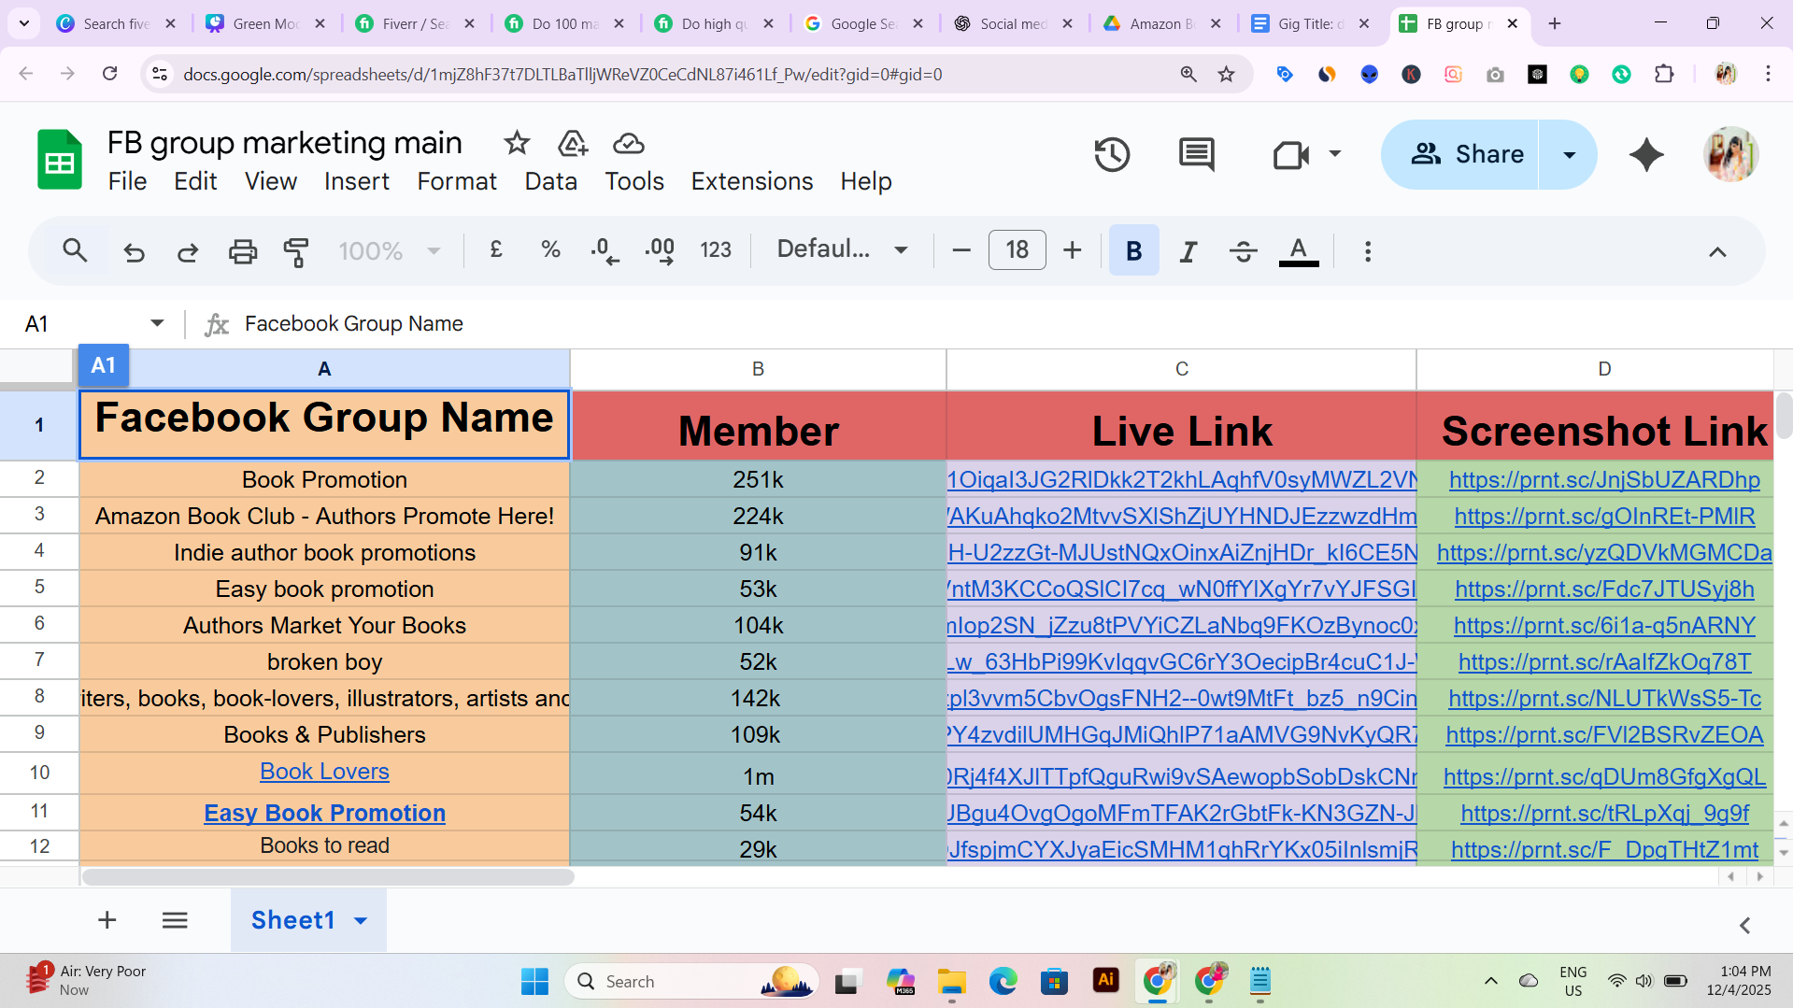
Task: Open the Book Lovers hyperlink
Action: (x=324, y=772)
